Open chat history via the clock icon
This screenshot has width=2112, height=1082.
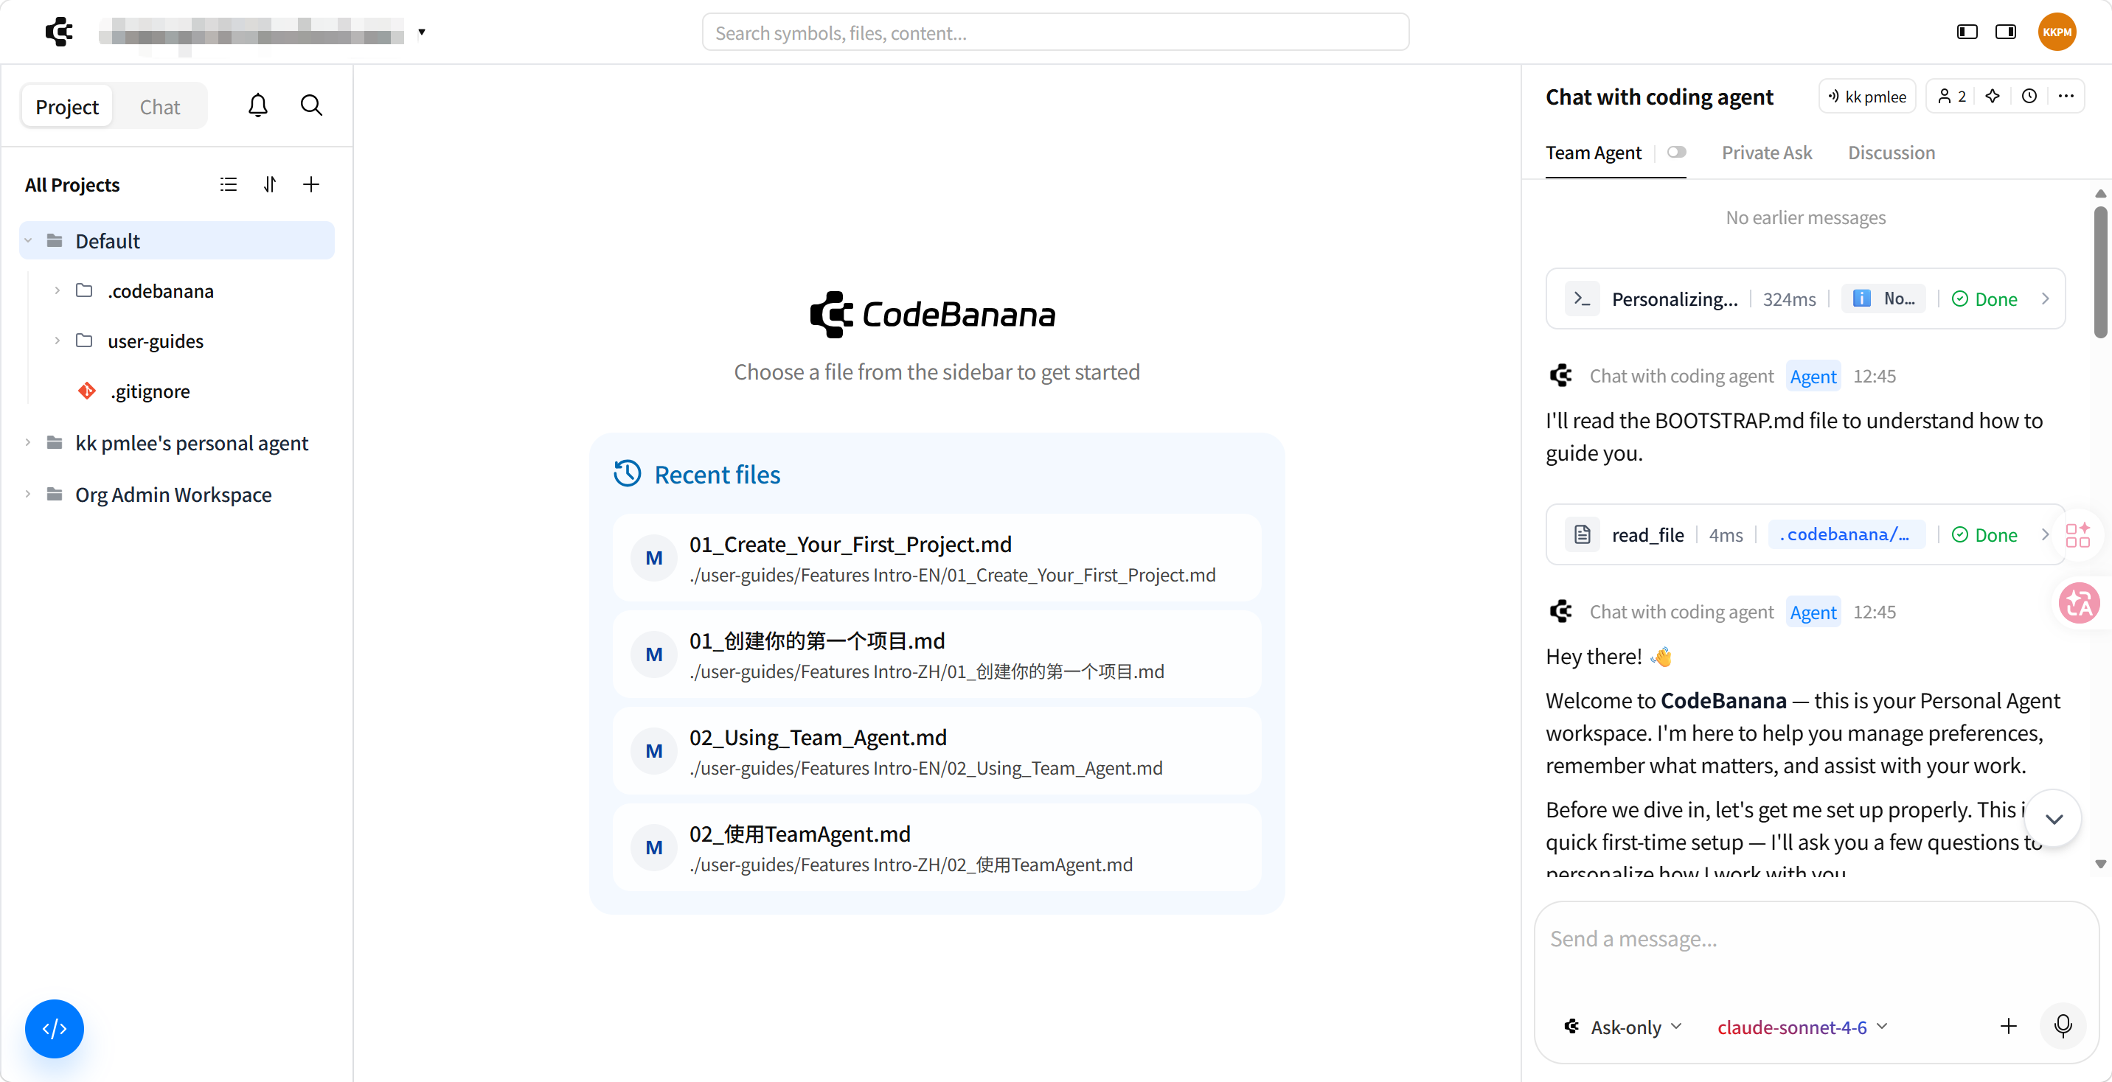coord(2030,96)
